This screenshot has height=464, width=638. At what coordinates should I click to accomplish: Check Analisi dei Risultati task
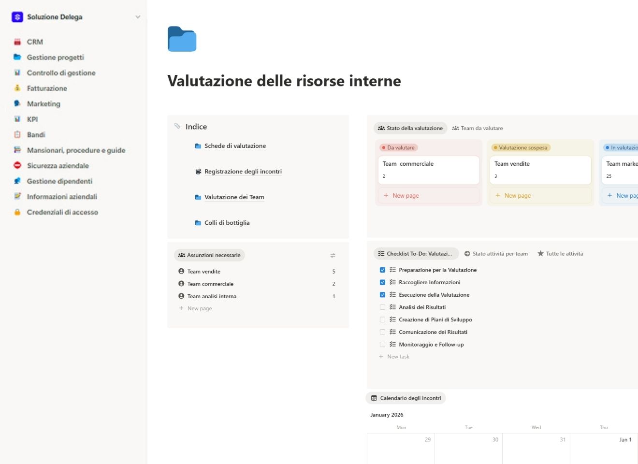point(383,307)
